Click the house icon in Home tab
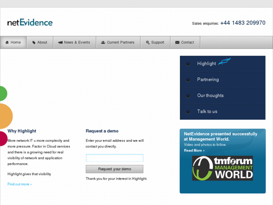 click(7, 43)
